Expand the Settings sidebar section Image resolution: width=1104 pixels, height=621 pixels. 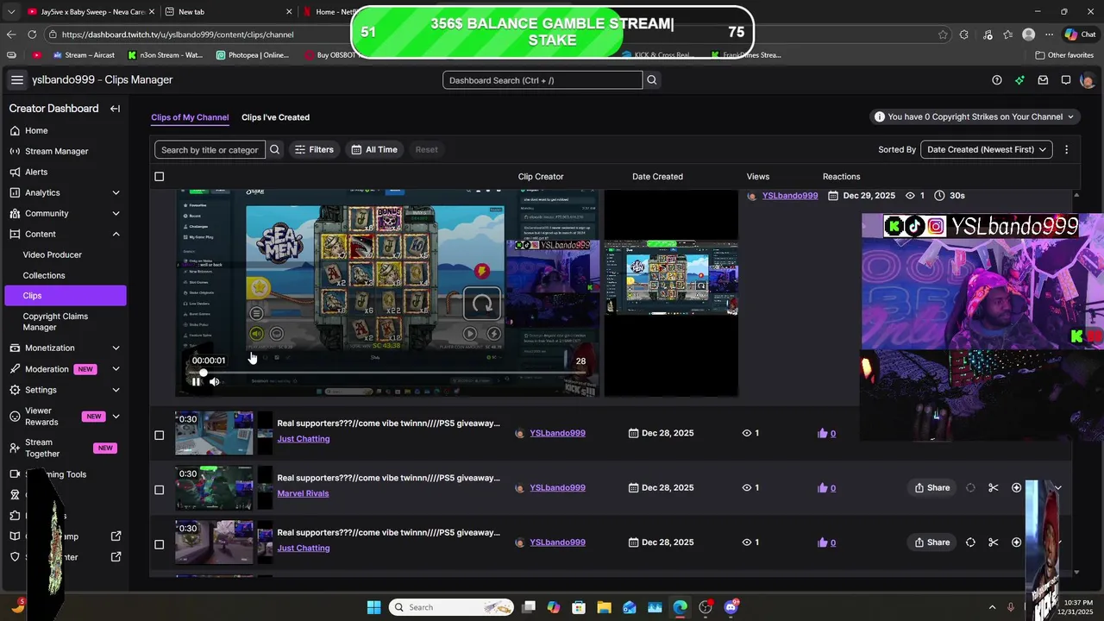click(x=116, y=390)
